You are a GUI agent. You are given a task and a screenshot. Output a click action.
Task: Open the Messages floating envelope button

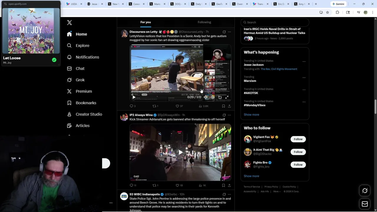[365, 204]
